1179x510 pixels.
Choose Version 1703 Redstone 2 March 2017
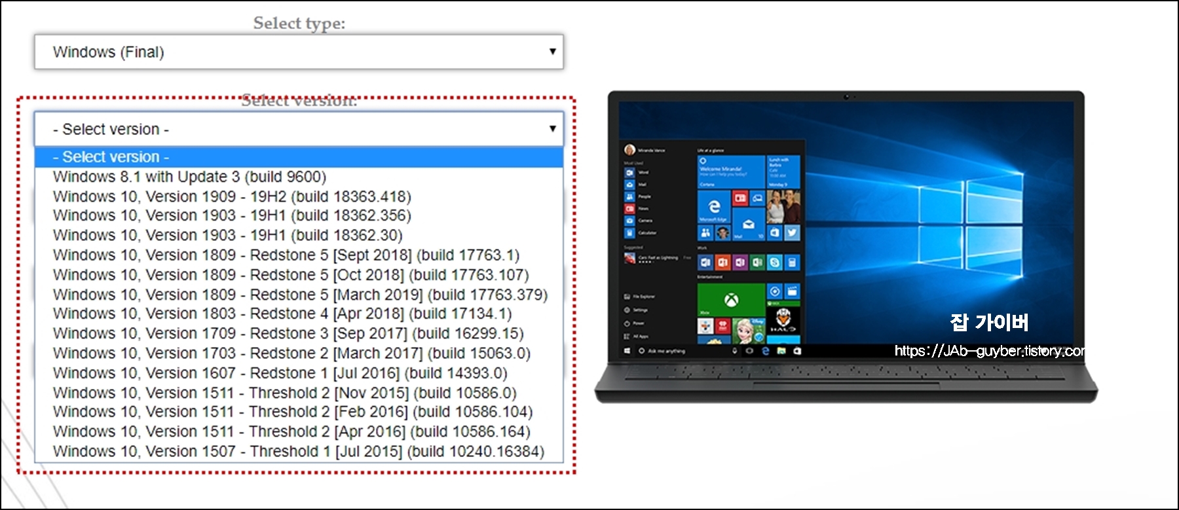click(299, 353)
